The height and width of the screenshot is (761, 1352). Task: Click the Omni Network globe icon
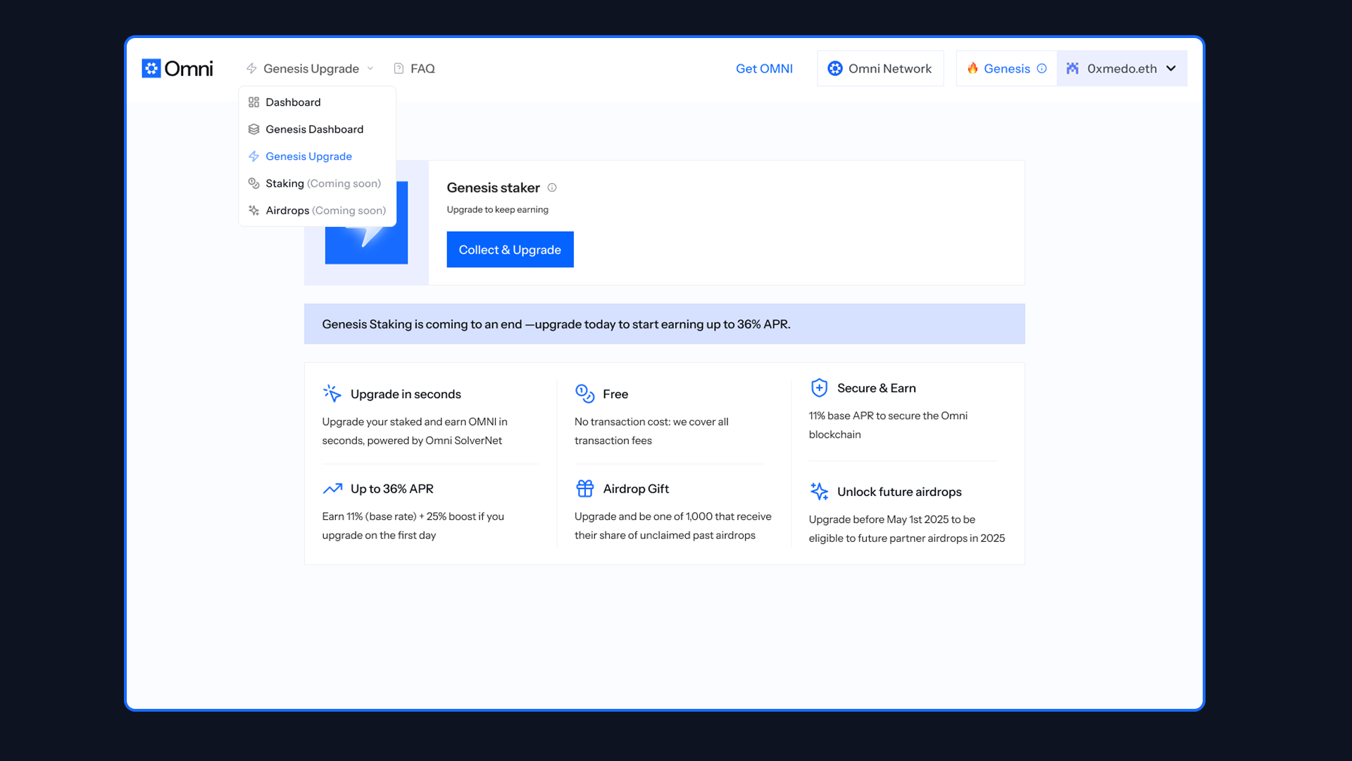pos(835,68)
